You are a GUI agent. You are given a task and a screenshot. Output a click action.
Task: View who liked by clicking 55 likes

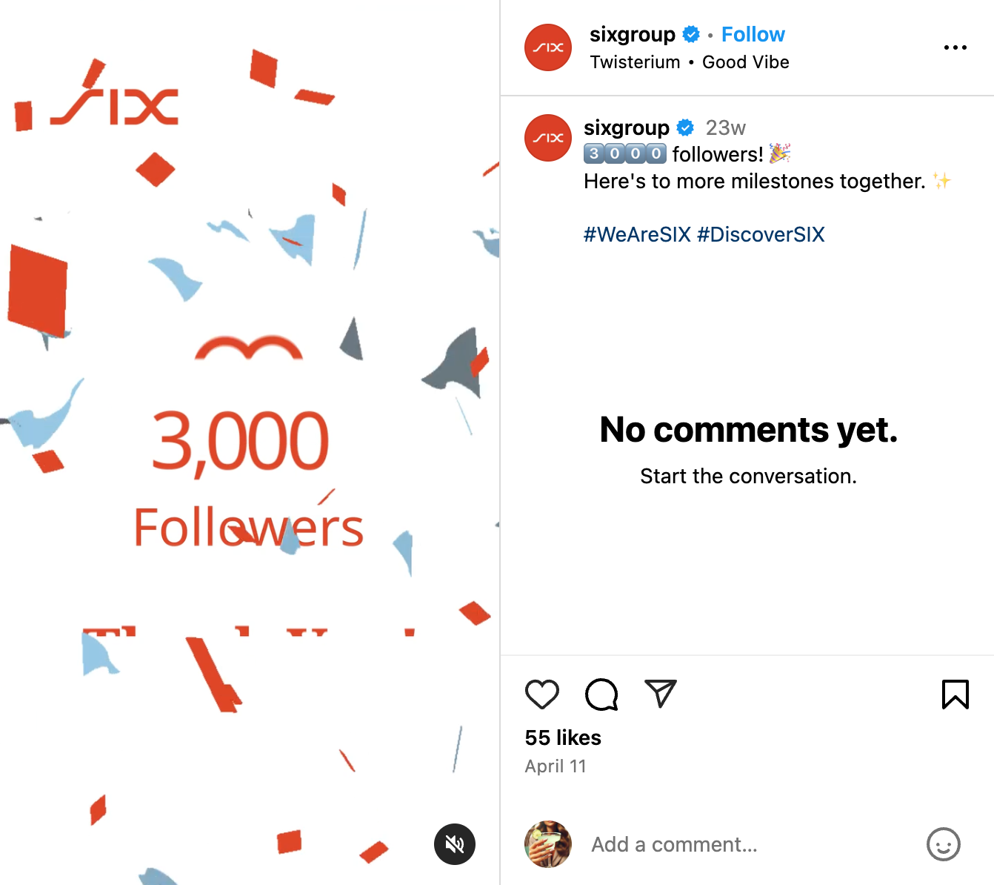(563, 737)
